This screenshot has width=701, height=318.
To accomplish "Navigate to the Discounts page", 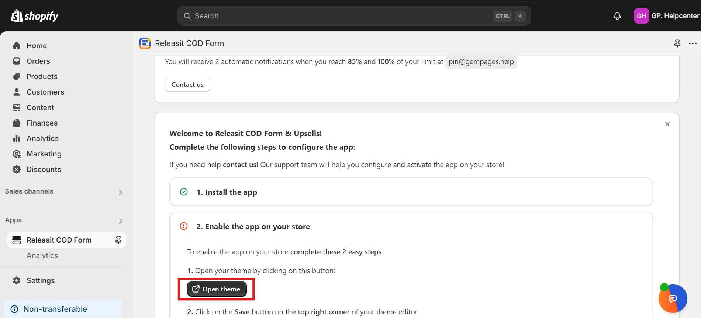I will (x=44, y=169).
